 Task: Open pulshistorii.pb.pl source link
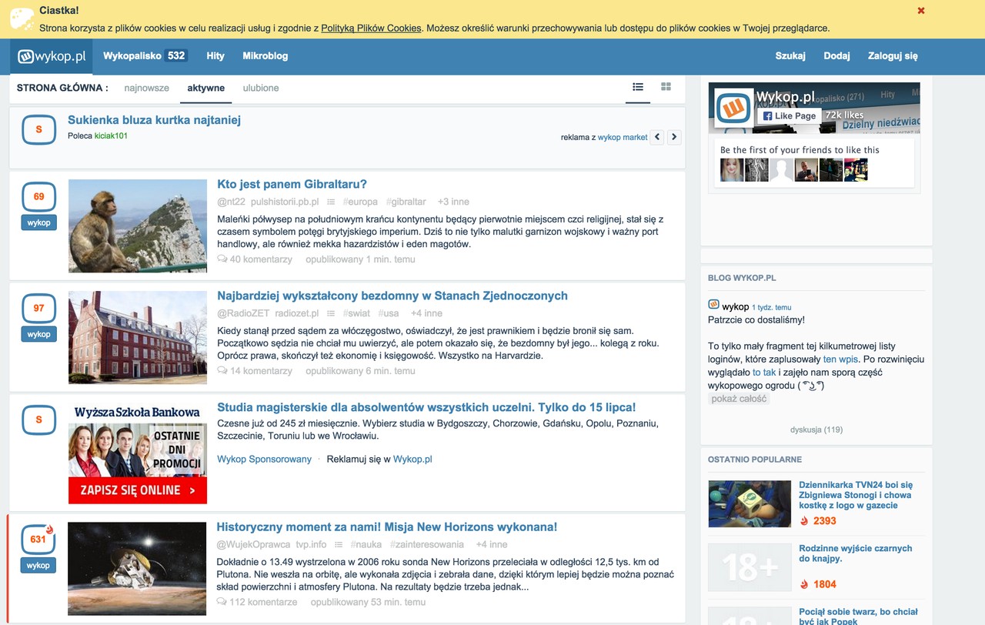tap(285, 202)
